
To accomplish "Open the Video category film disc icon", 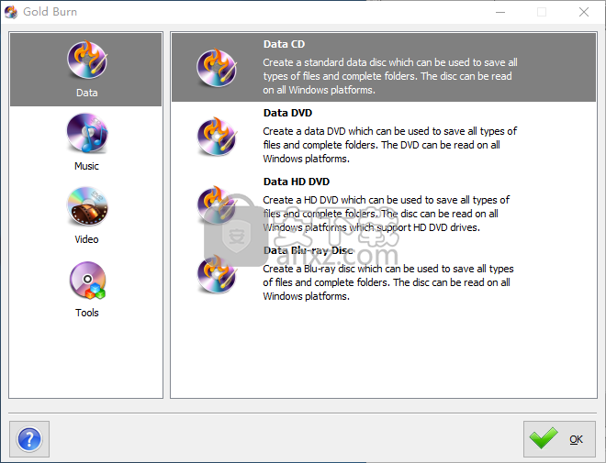I will click(87, 206).
